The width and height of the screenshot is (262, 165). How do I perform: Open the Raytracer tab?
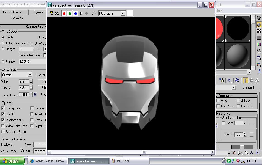[x=38, y=12]
